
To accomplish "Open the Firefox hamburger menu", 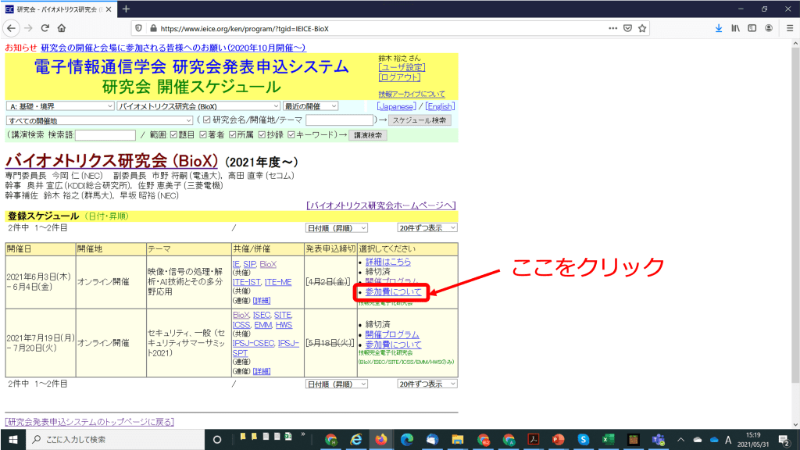I will [787, 27].
